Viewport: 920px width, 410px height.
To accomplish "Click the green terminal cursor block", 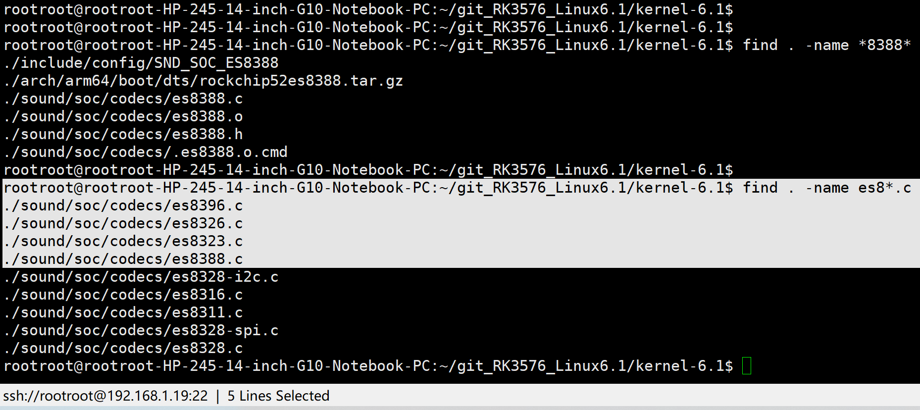I will tap(747, 366).
